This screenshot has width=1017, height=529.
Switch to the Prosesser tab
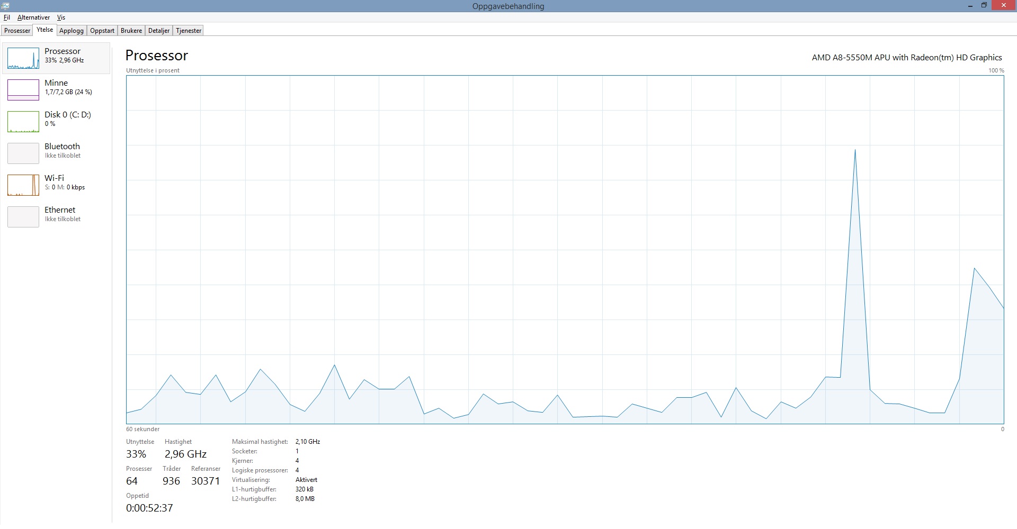pyautogui.click(x=17, y=31)
